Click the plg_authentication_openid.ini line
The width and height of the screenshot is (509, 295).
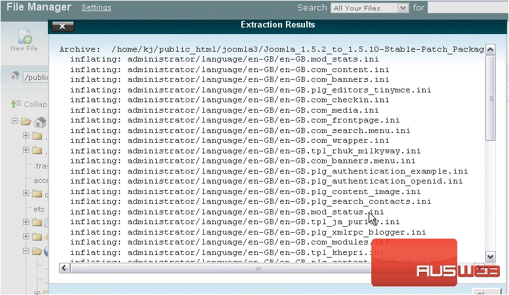coord(266,182)
